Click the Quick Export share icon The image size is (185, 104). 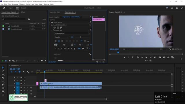[172, 8]
